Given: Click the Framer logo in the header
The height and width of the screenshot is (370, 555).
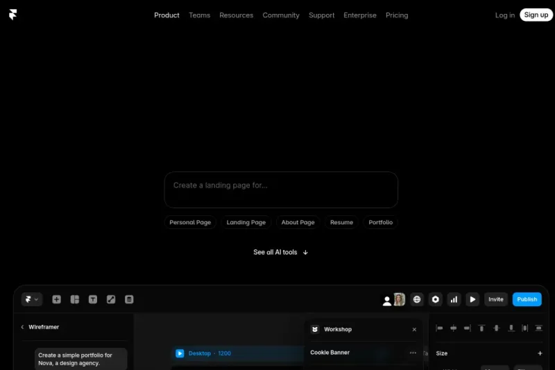Looking at the screenshot, I should coord(12,15).
